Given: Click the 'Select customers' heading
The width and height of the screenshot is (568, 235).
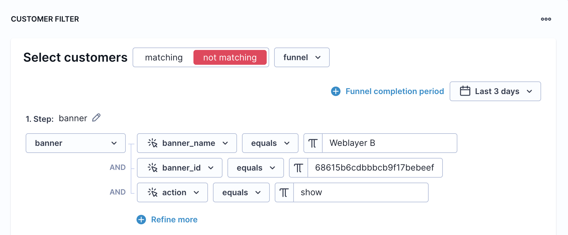Looking at the screenshot, I should [x=75, y=57].
